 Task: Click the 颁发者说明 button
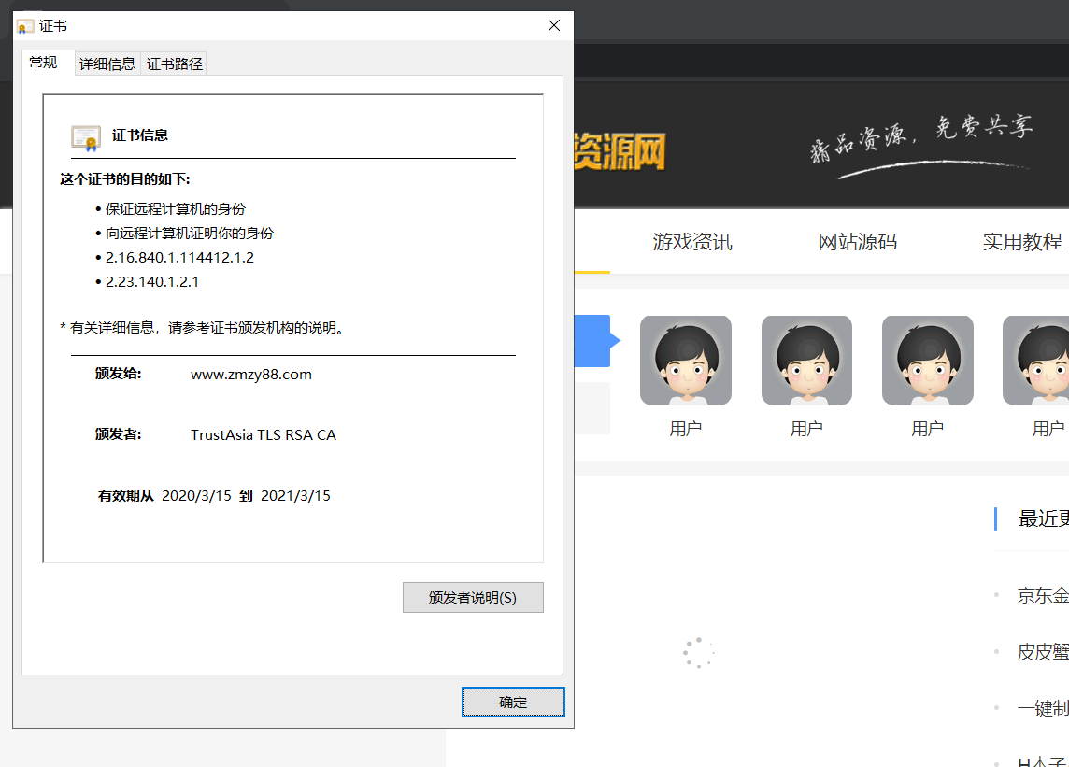473,597
